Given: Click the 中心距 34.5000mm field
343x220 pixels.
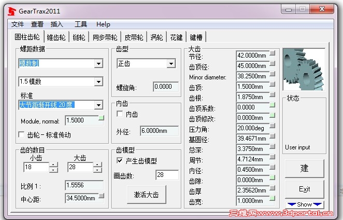Looking at the screenshot, I should (82, 198).
